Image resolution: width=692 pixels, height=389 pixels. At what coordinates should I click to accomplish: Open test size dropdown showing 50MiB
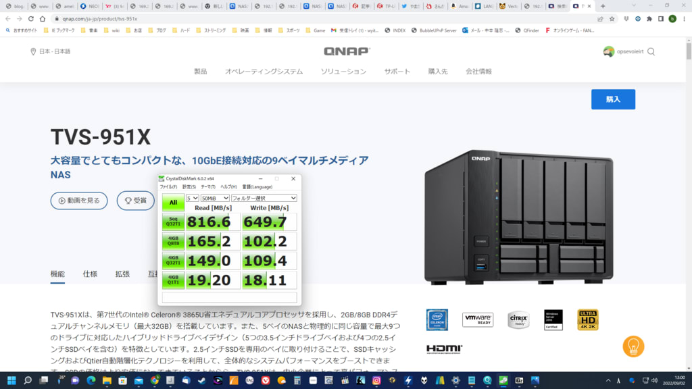[x=215, y=198]
